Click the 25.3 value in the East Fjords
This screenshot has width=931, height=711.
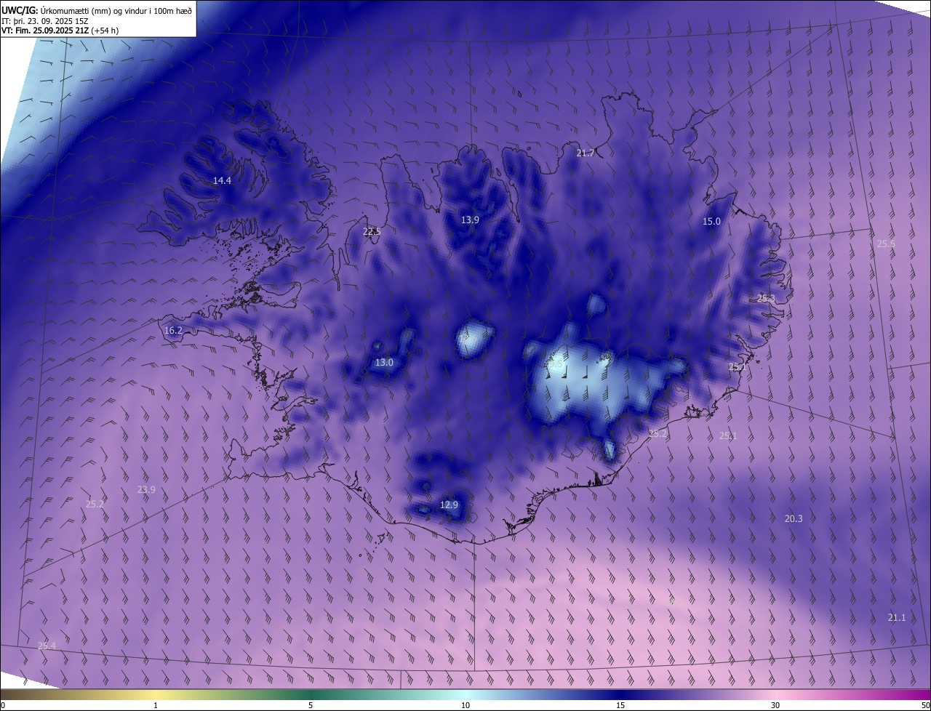click(x=766, y=298)
